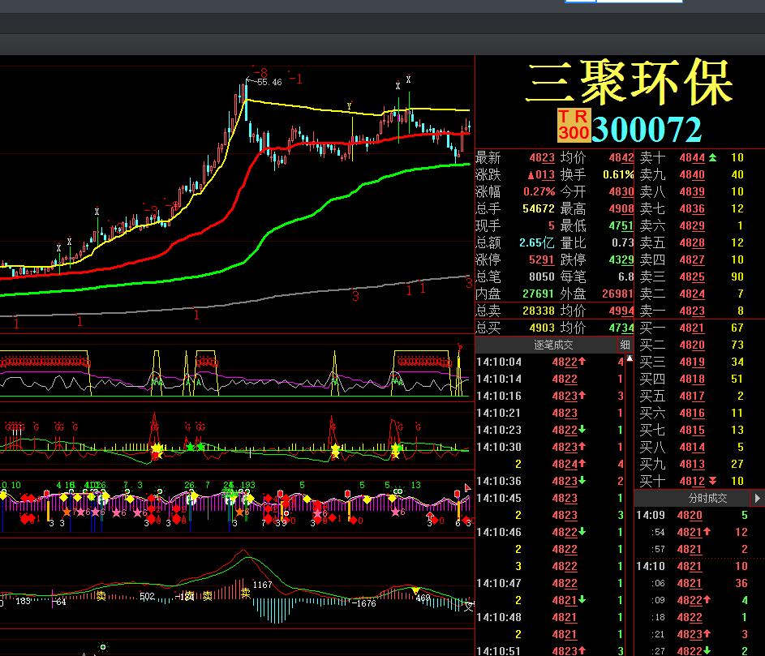Click the green double-up arrow beside 卖十

pos(713,157)
